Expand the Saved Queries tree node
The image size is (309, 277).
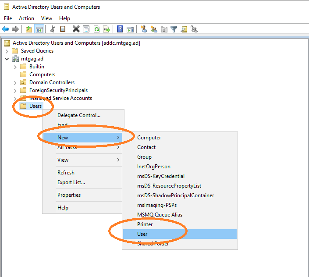pos(7,51)
